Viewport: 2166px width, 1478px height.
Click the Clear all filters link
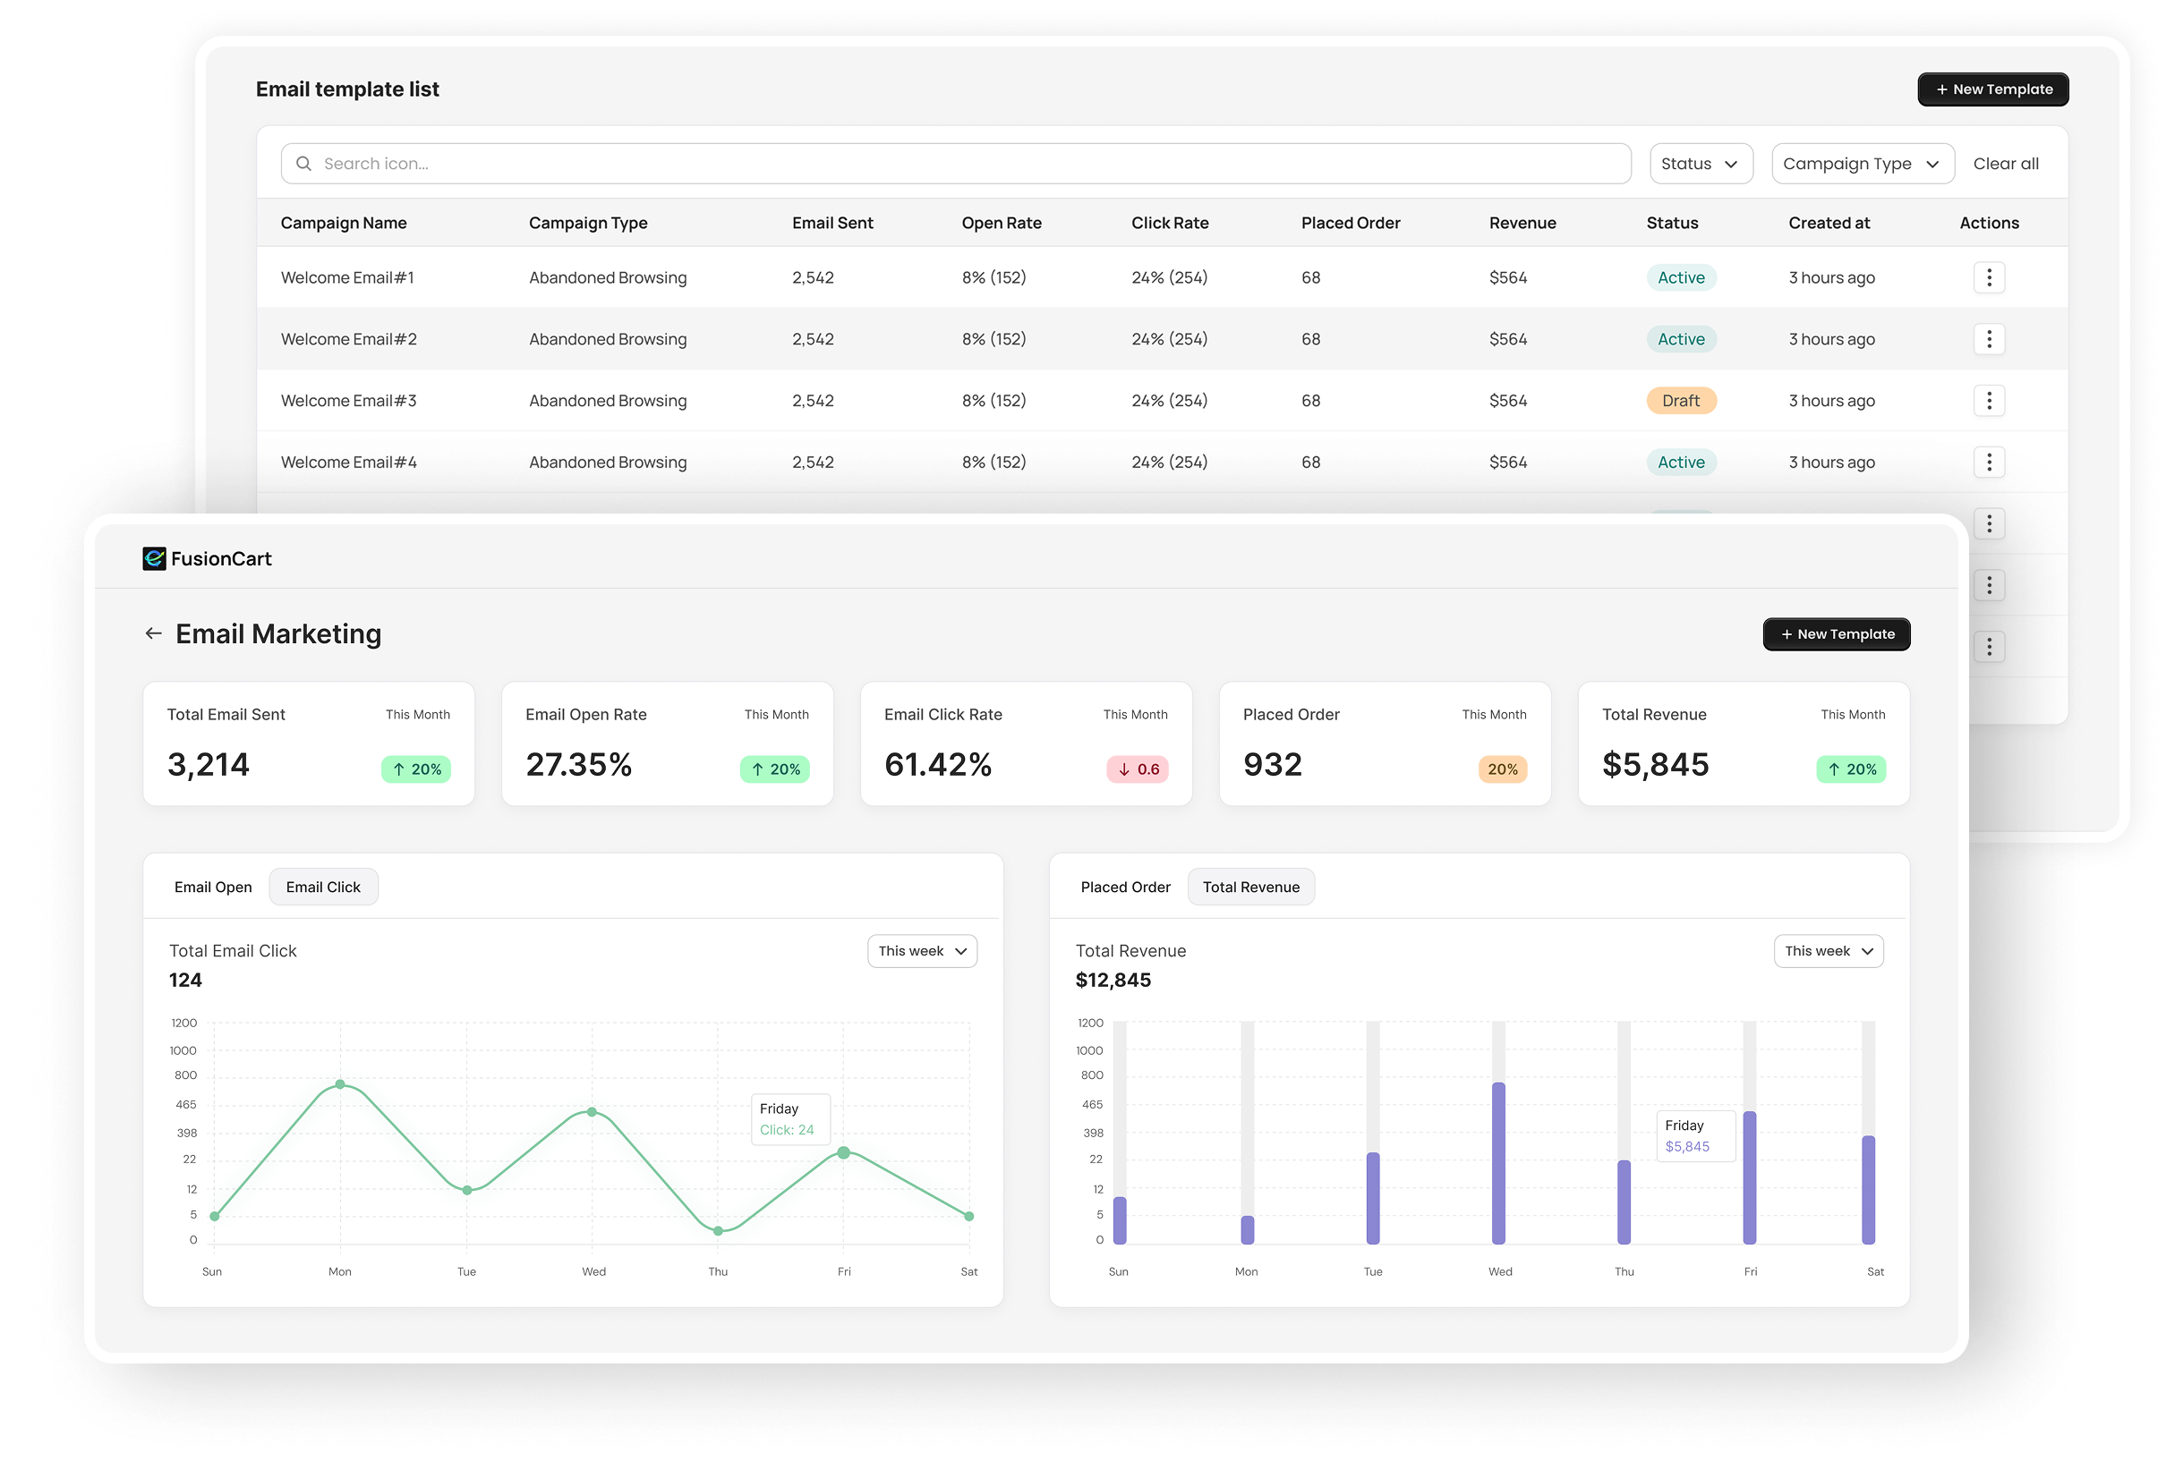point(2005,163)
